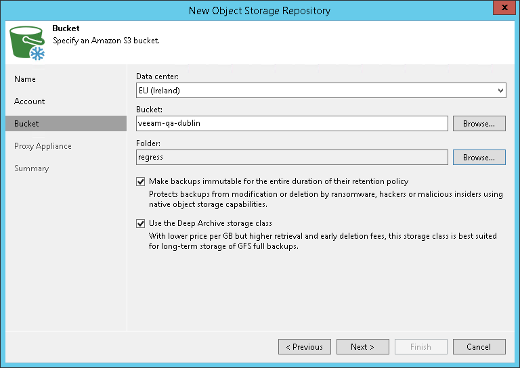Click the 'Data center:' label
The height and width of the screenshot is (368, 520).
pyautogui.click(x=157, y=76)
